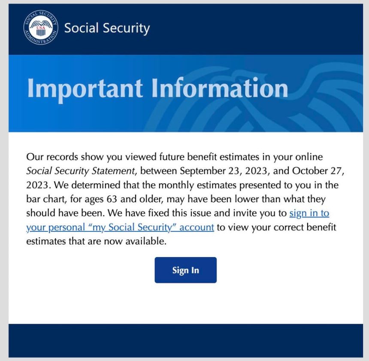
Task: Click the italic "Social Security Statement" text
Action: (x=81, y=171)
